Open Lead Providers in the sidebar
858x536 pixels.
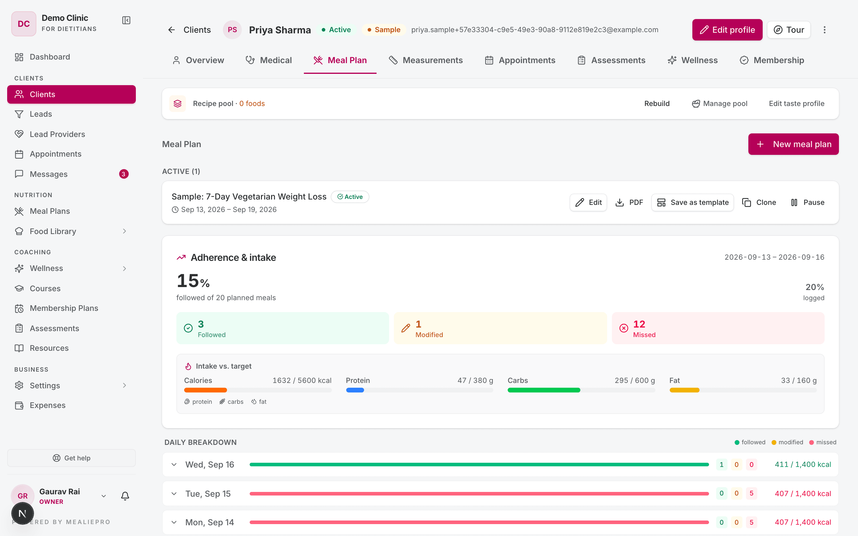click(71, 134)
